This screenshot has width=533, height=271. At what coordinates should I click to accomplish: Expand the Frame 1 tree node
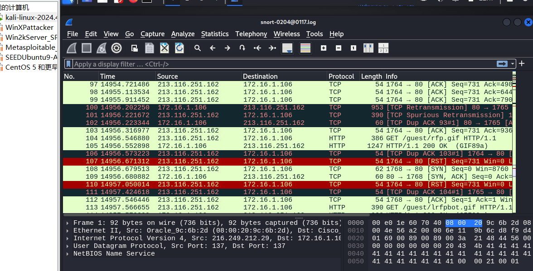click(68, 223)
